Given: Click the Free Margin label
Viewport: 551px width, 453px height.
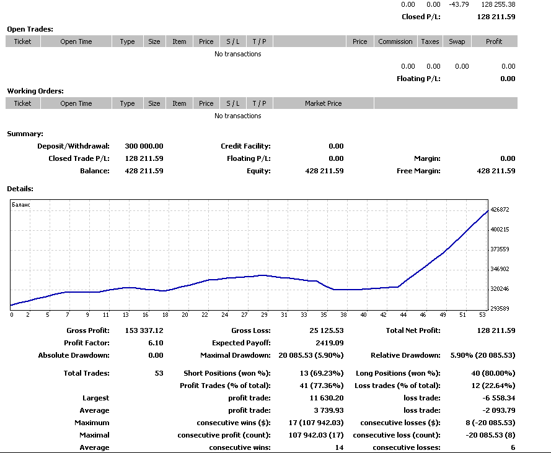Looking at the screenshot, I should (x=418, y=171).
